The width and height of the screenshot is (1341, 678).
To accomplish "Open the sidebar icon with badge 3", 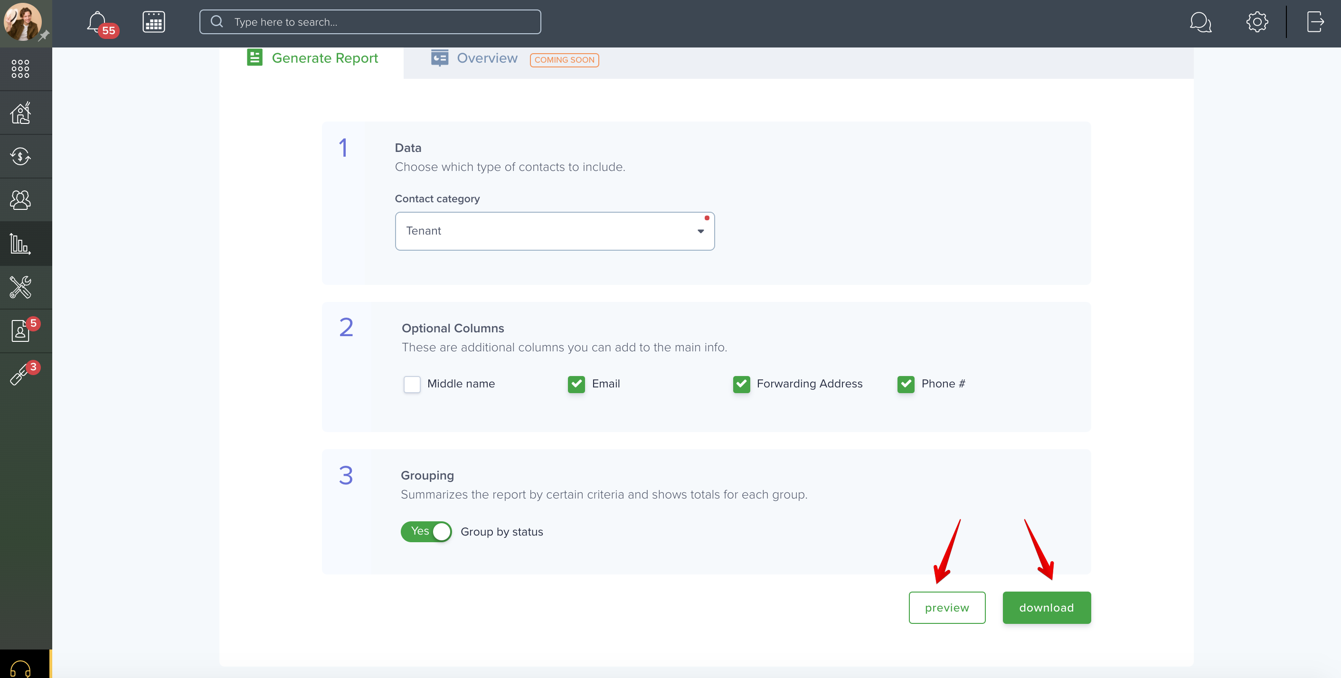I will 20,375.
